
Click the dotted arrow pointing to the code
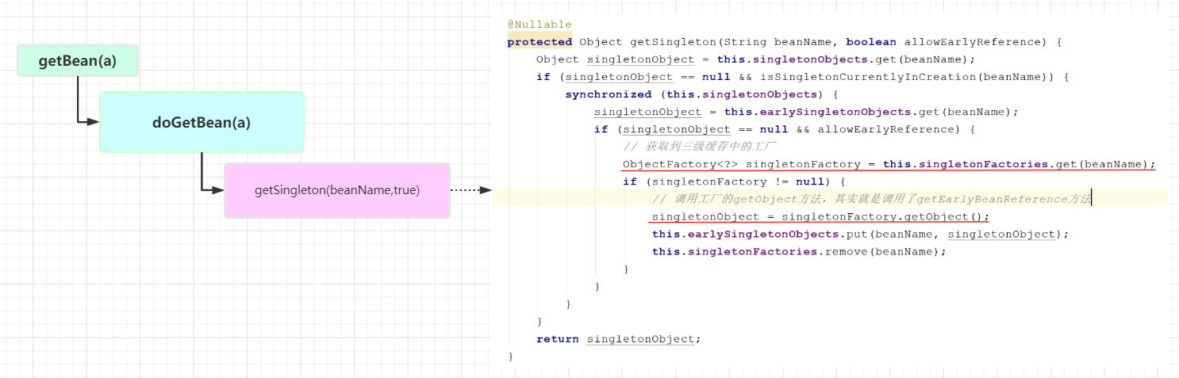pyautogui.click(x=470, y=190)
